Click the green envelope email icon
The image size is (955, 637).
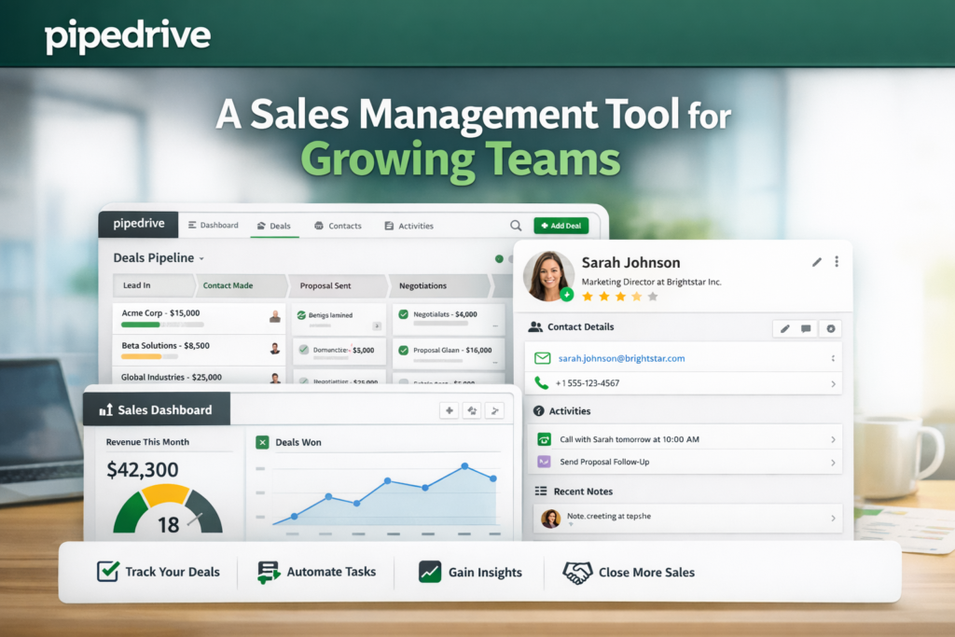pyautogui.click(x=542, y=358)
